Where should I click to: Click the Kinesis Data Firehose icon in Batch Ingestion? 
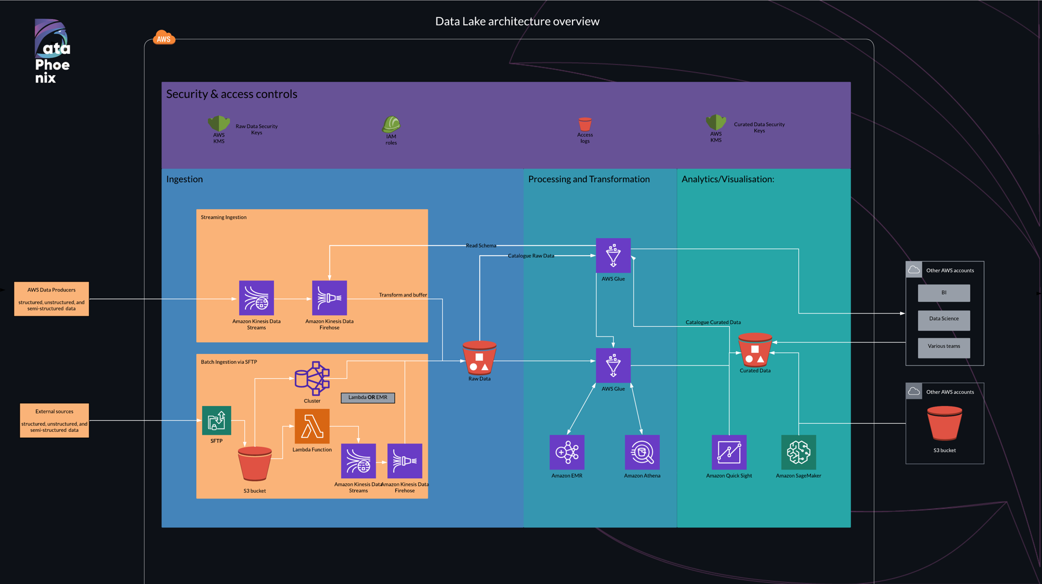coord(405,461)
